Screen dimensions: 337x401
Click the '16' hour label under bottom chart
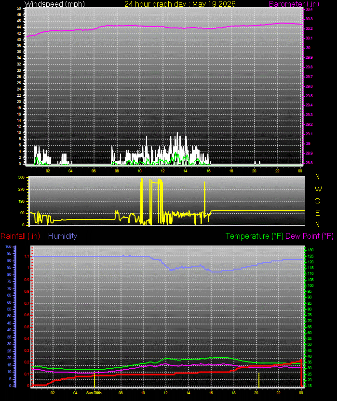coord(211,393)
